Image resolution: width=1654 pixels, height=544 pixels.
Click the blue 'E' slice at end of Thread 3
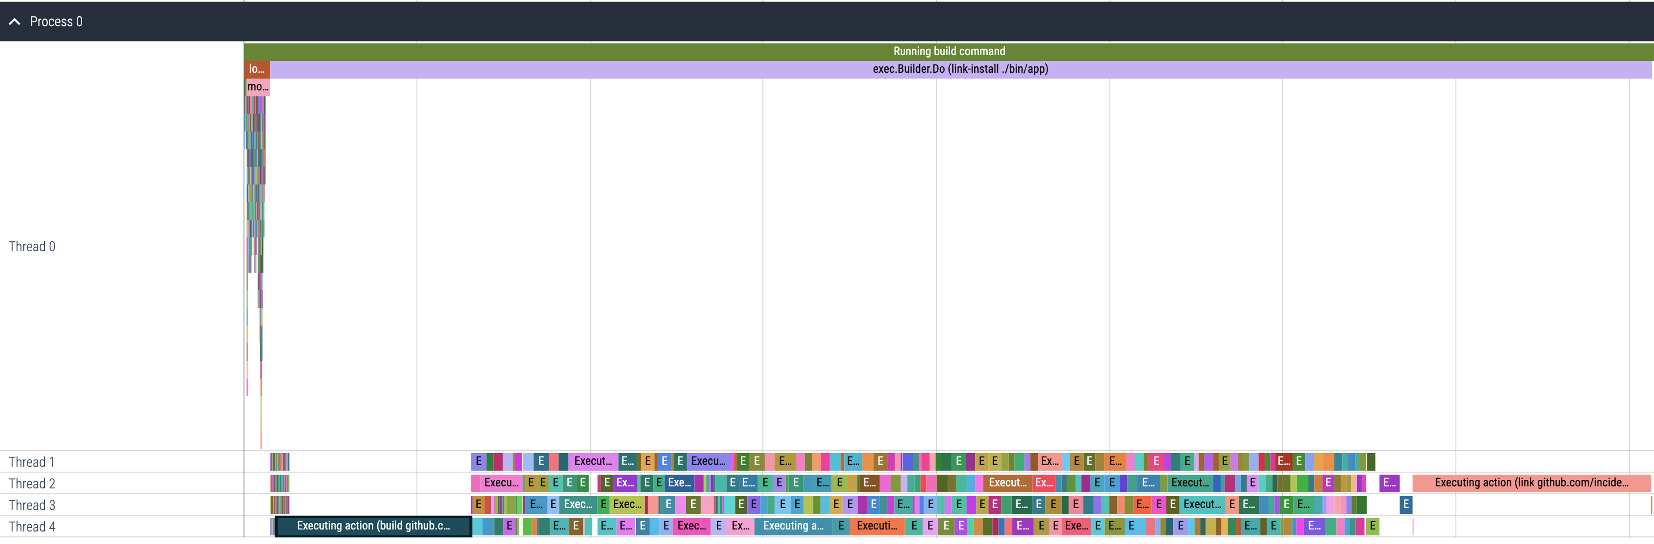1405,505
